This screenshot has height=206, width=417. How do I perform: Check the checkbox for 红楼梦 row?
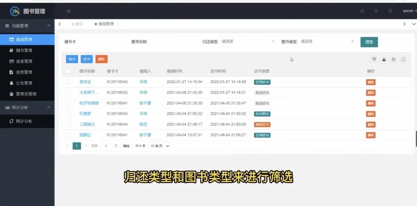click(x=69, y=113)
